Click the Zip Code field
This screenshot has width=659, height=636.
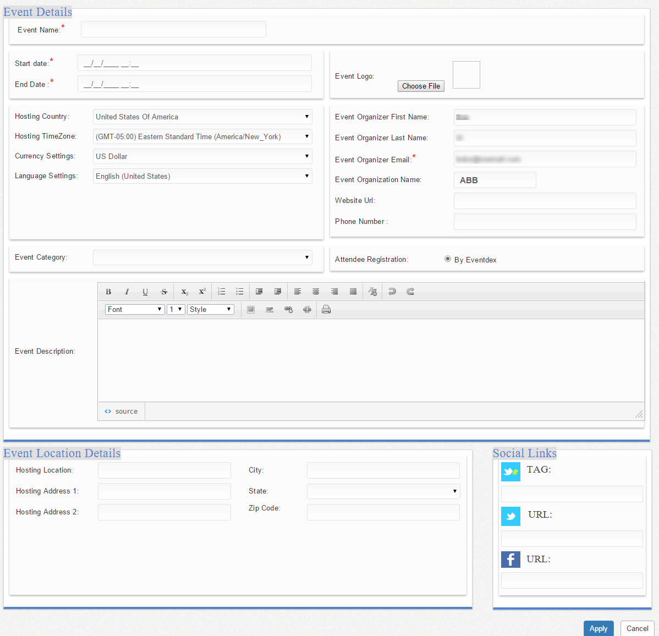pos(383,512)
